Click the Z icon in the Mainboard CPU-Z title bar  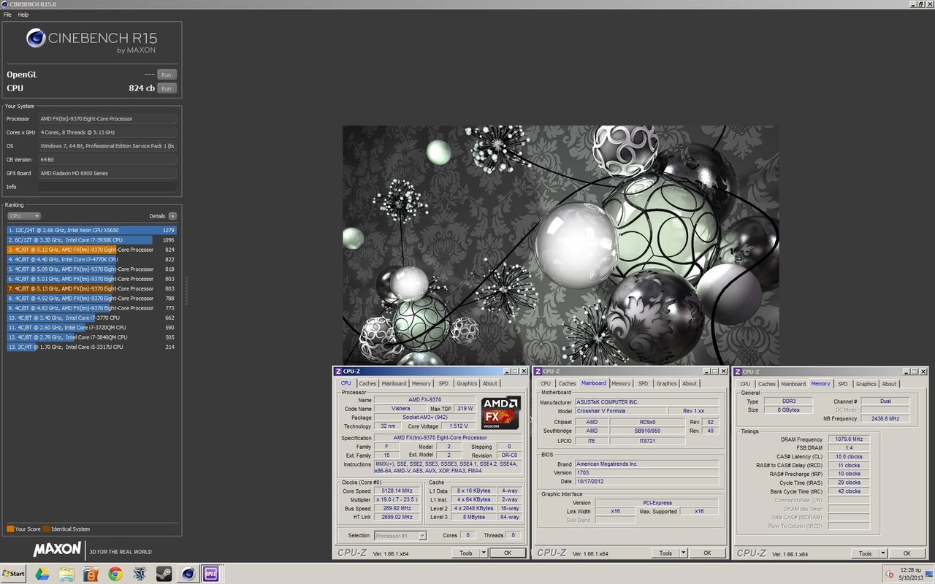point(538,372)
